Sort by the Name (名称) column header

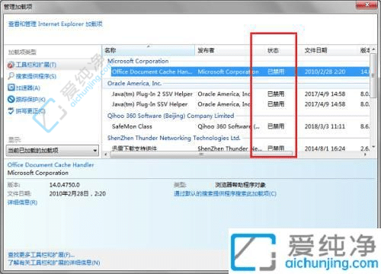[x=149, y=50]
